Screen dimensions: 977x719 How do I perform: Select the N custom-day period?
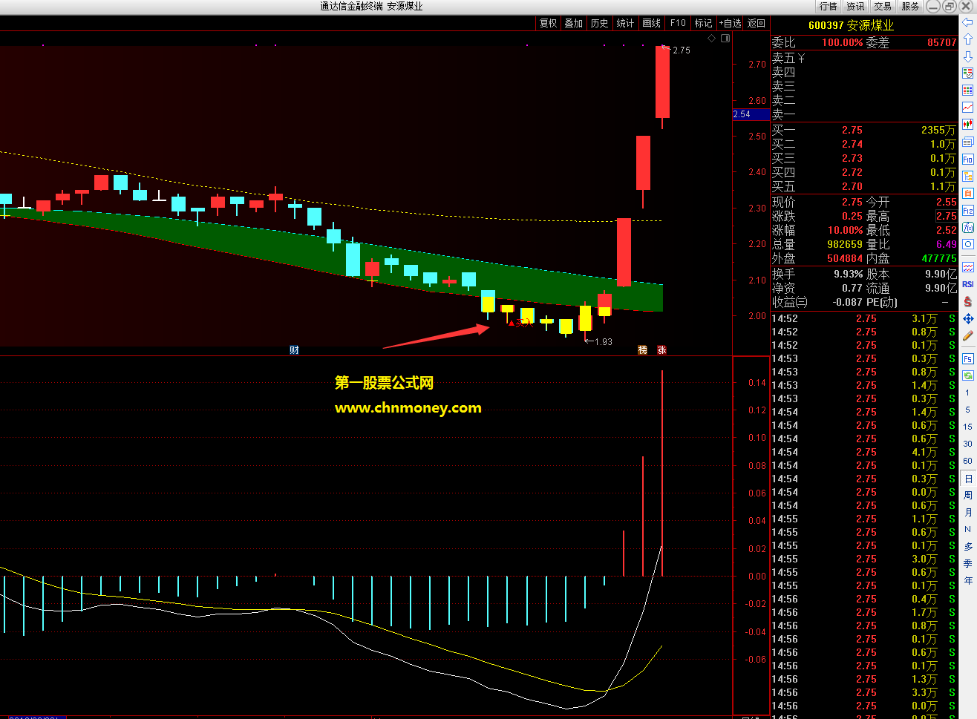point(968,529)
